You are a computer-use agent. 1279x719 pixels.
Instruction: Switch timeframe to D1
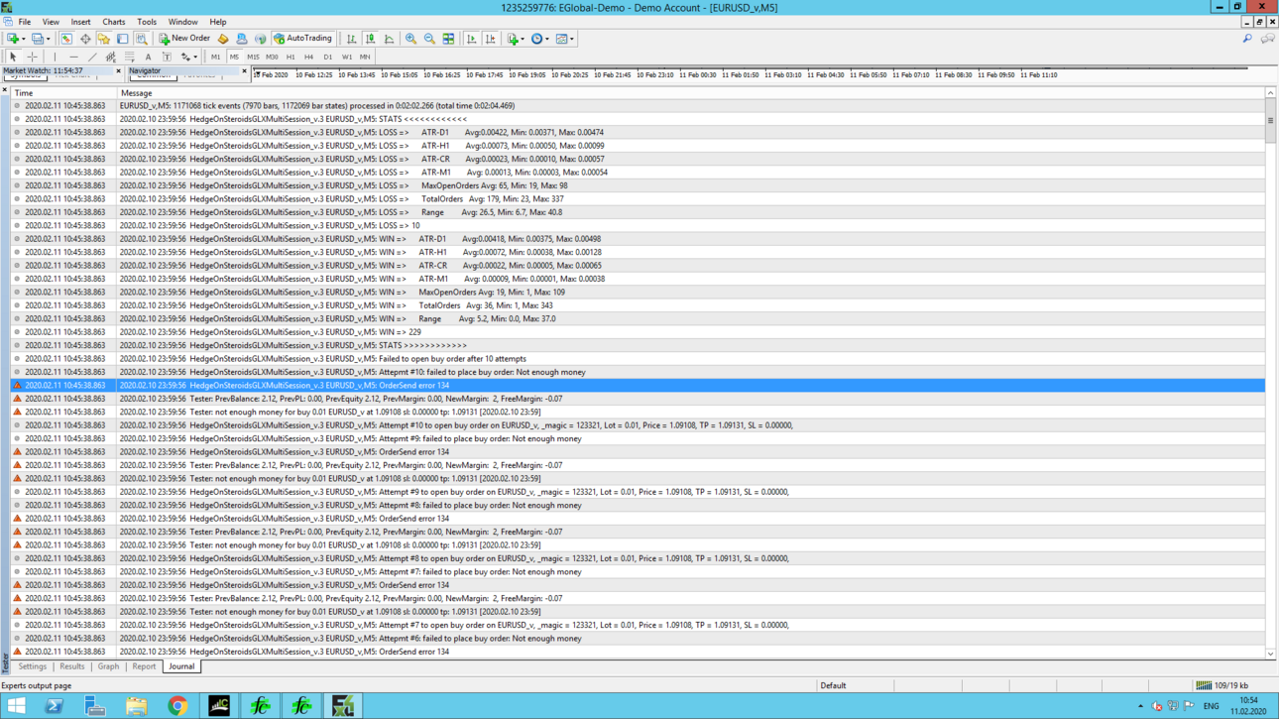[x=327, y=57]
